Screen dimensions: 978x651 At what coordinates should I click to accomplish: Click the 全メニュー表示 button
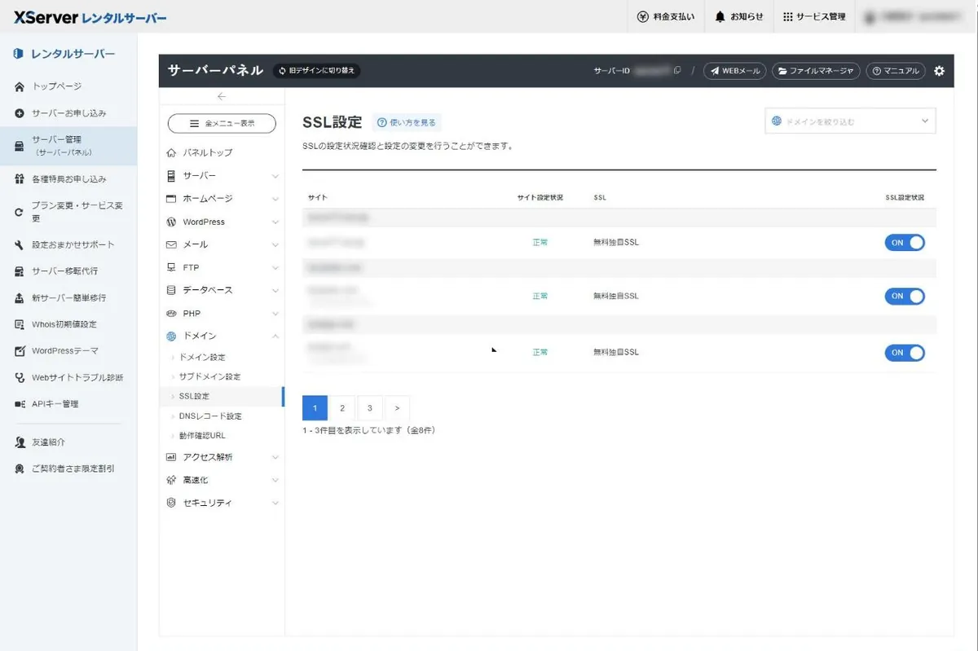point(222,123)
